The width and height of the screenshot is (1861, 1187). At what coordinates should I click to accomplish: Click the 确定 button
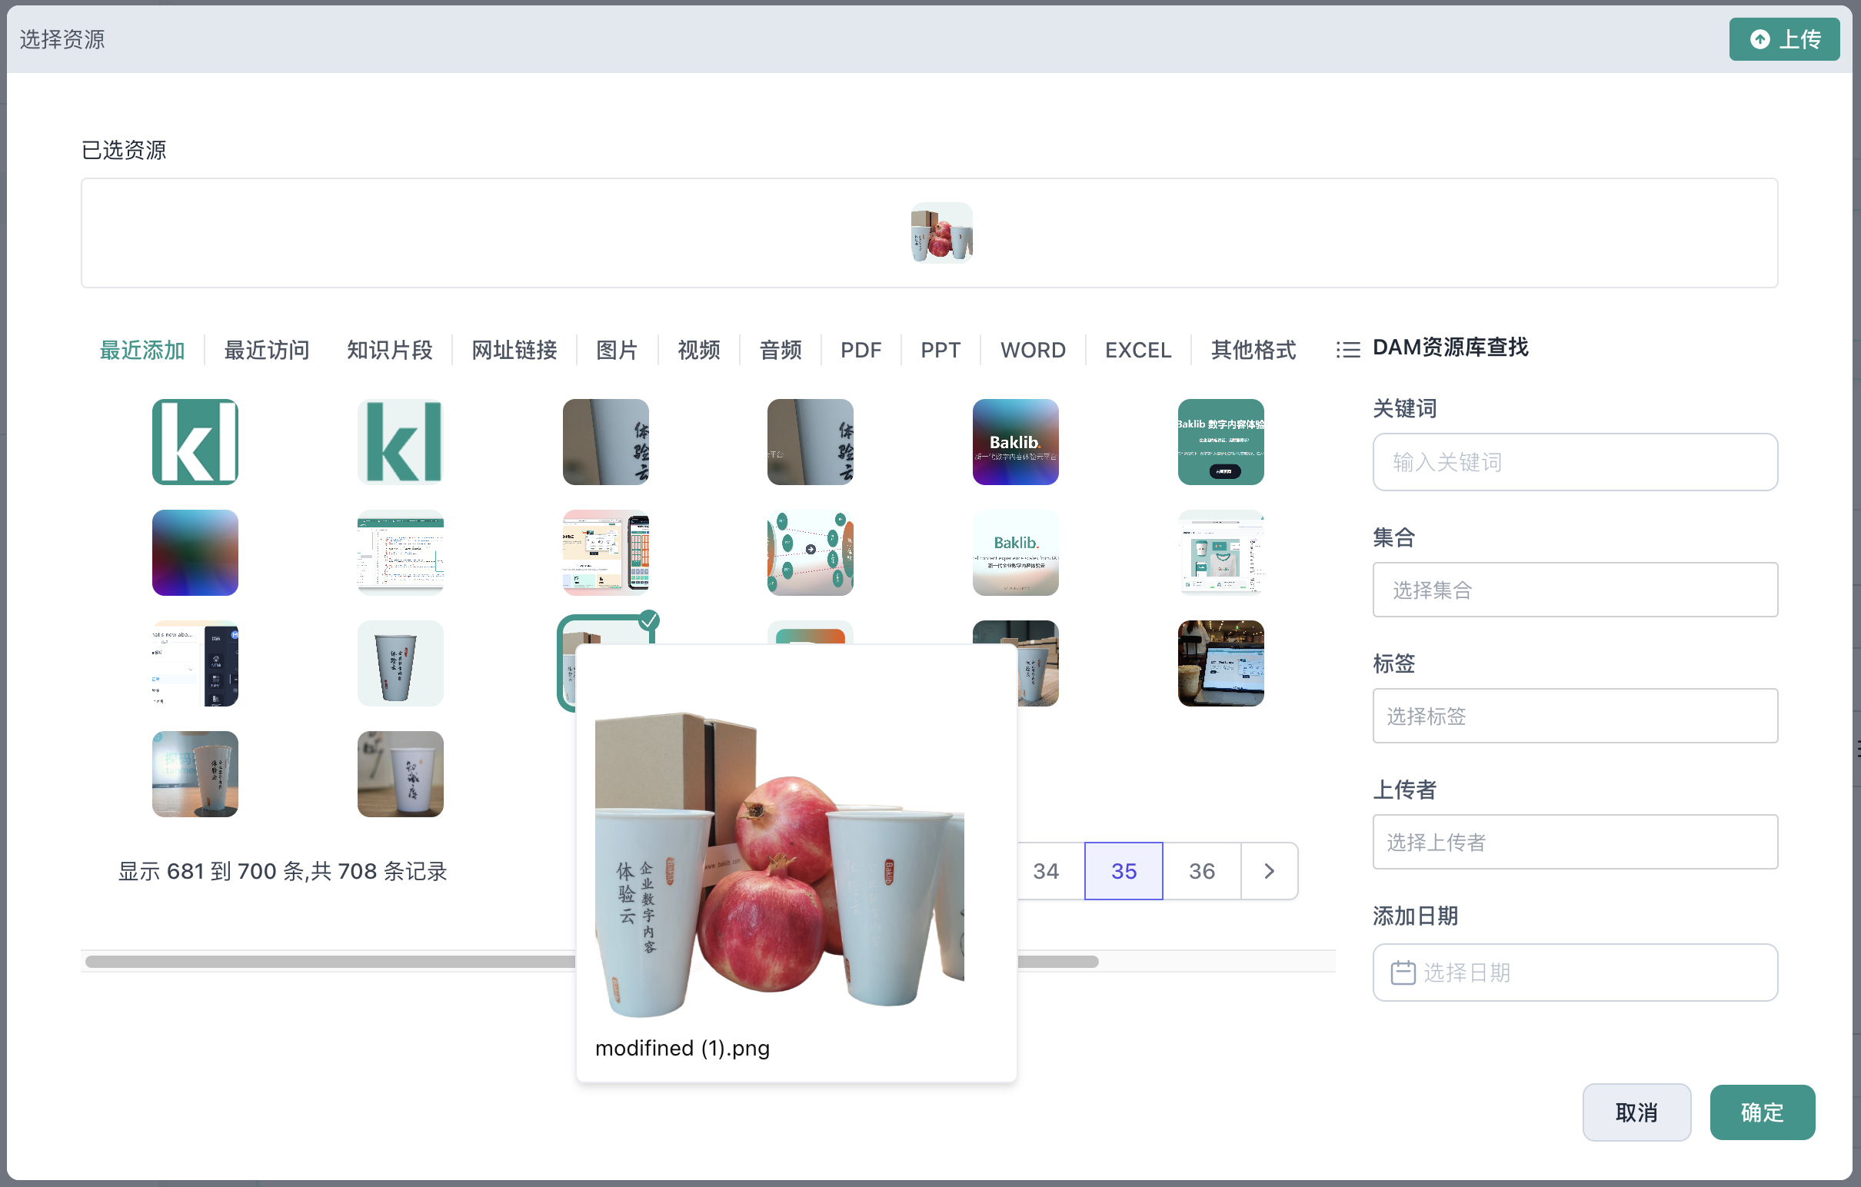click(x=1761, y=1112)
